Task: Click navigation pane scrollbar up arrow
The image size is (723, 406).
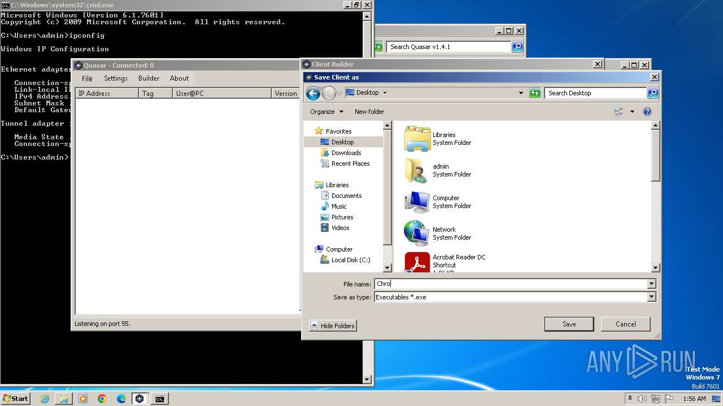Action: point(387,126)
